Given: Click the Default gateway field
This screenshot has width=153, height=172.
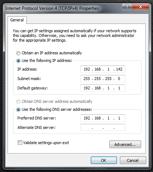Looking at the screenshot, I should pos(103,88).
